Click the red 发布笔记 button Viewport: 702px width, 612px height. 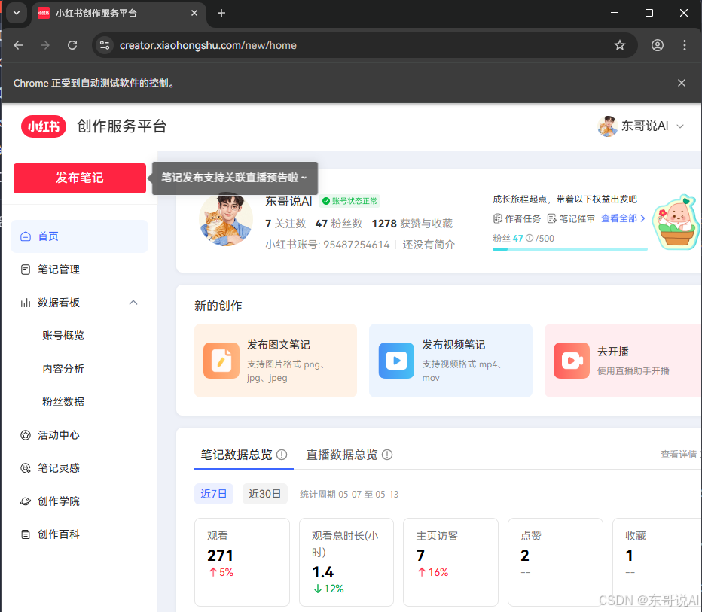(80, 178)
